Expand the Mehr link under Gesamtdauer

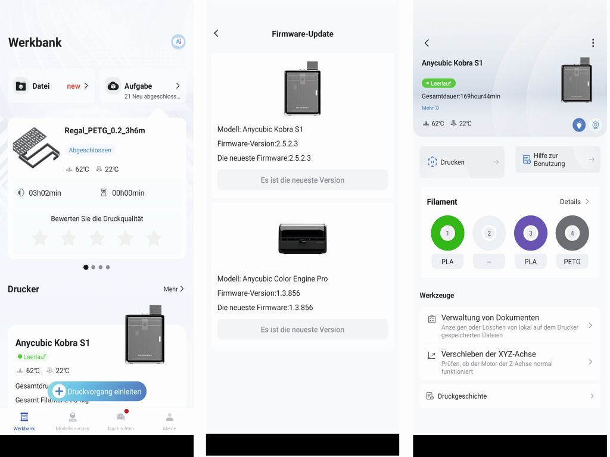click(x=430, y=108)
